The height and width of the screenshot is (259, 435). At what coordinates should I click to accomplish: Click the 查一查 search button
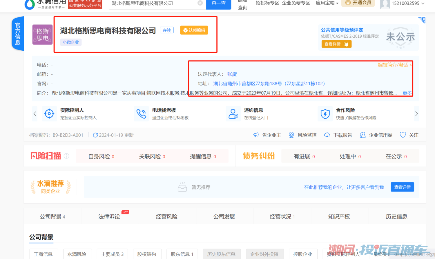(219, 3)
